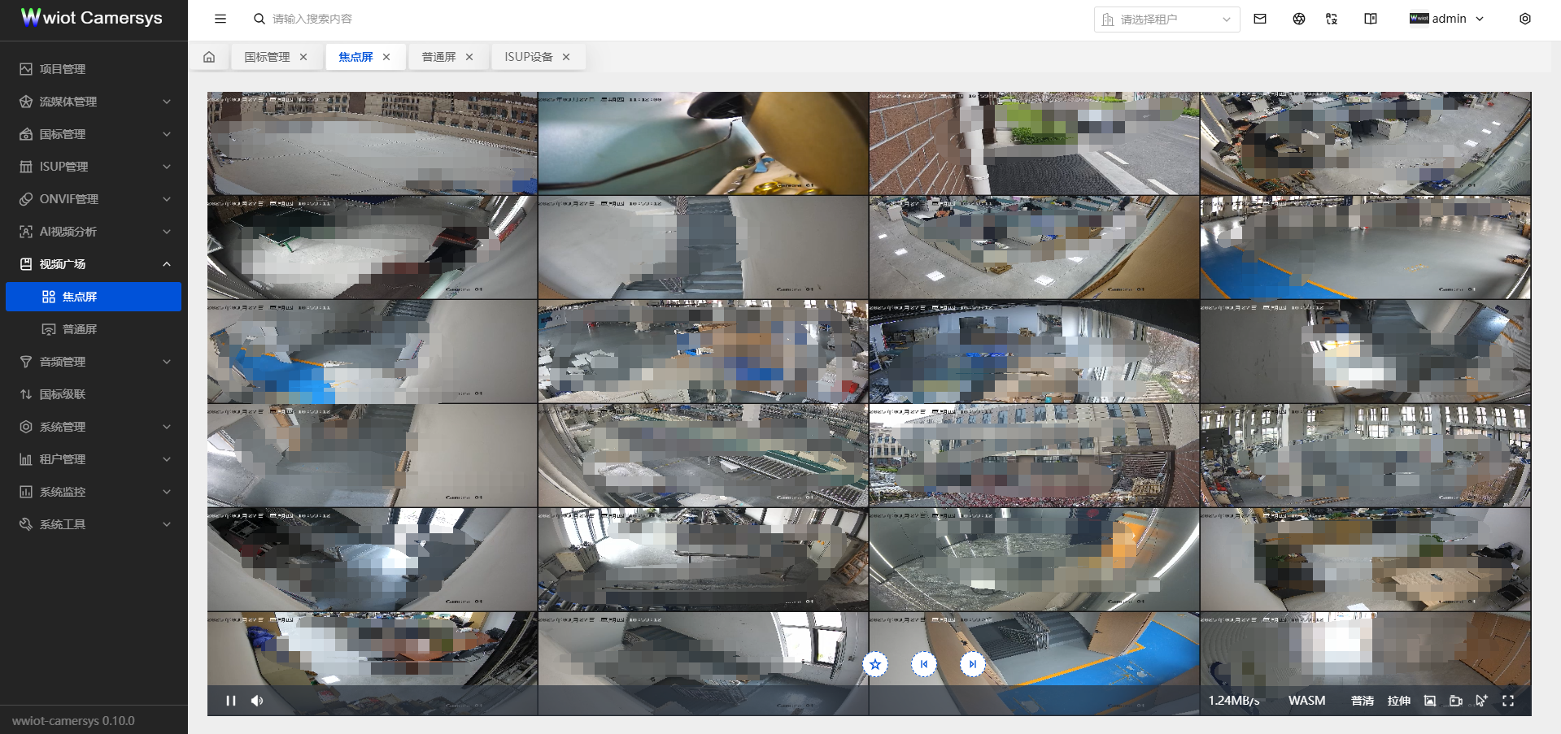
Task: Open the settings hexagon icon
Action: point(1525,19)
